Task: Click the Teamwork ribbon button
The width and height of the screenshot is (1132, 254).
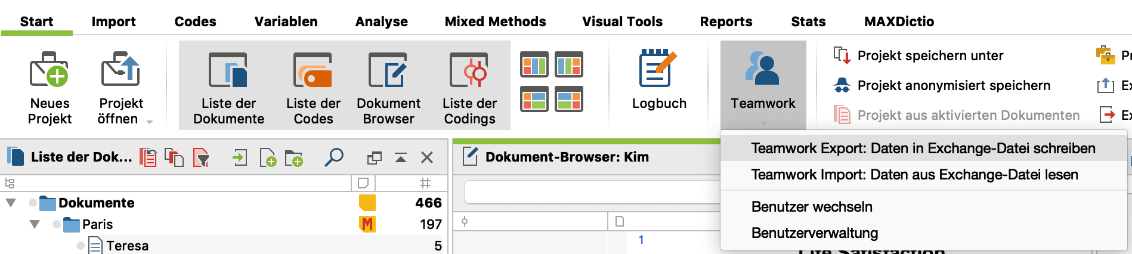Action: (763, 83)
